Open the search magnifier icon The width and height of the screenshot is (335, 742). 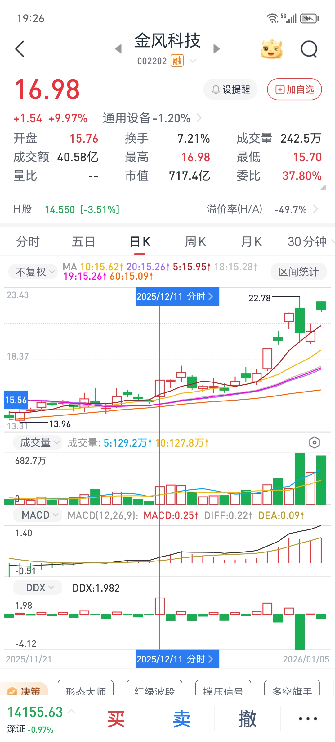point(309,49)
